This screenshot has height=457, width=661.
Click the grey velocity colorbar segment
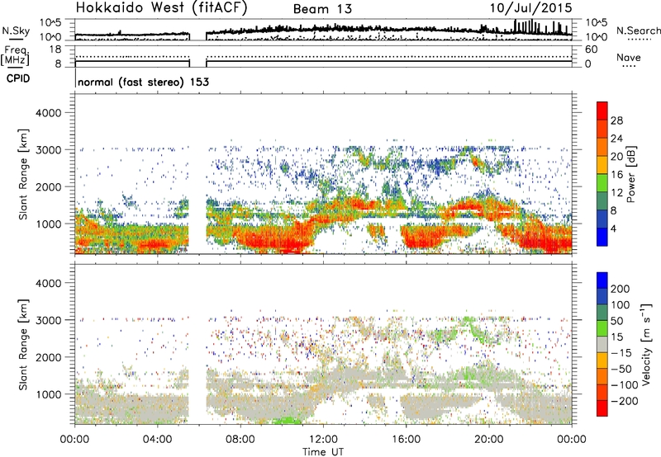coord(602,344)
